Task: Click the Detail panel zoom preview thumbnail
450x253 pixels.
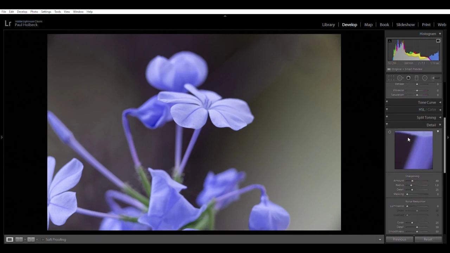Action: point(414,150)
